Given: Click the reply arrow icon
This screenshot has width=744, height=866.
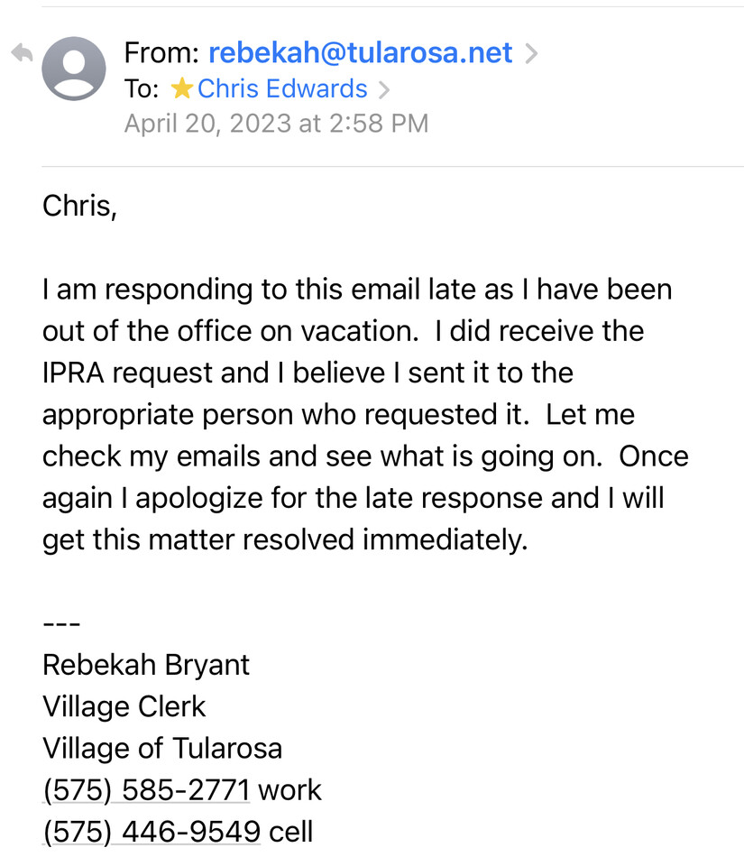Looking at the screenshot, I should coord(22,53).
